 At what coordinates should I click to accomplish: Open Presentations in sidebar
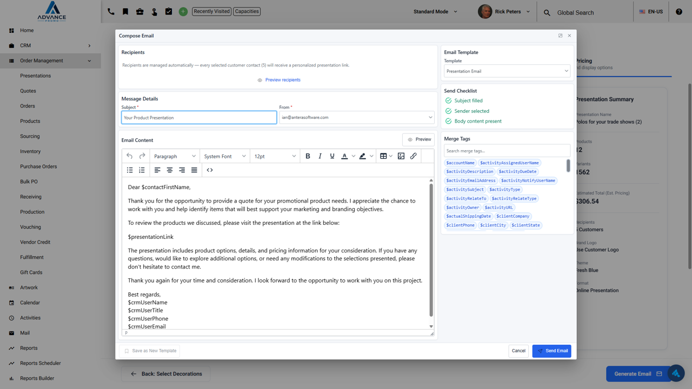click(x=35, y=76)
